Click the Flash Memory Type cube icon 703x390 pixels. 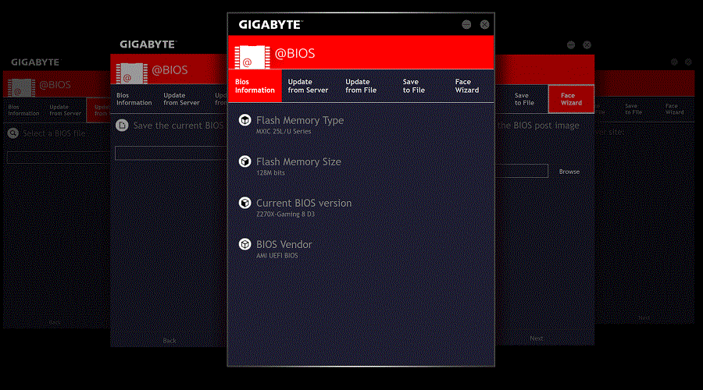pyautogui.click(x=244, y=120)
